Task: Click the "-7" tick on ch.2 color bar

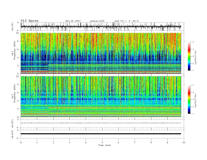Action: 193,114
